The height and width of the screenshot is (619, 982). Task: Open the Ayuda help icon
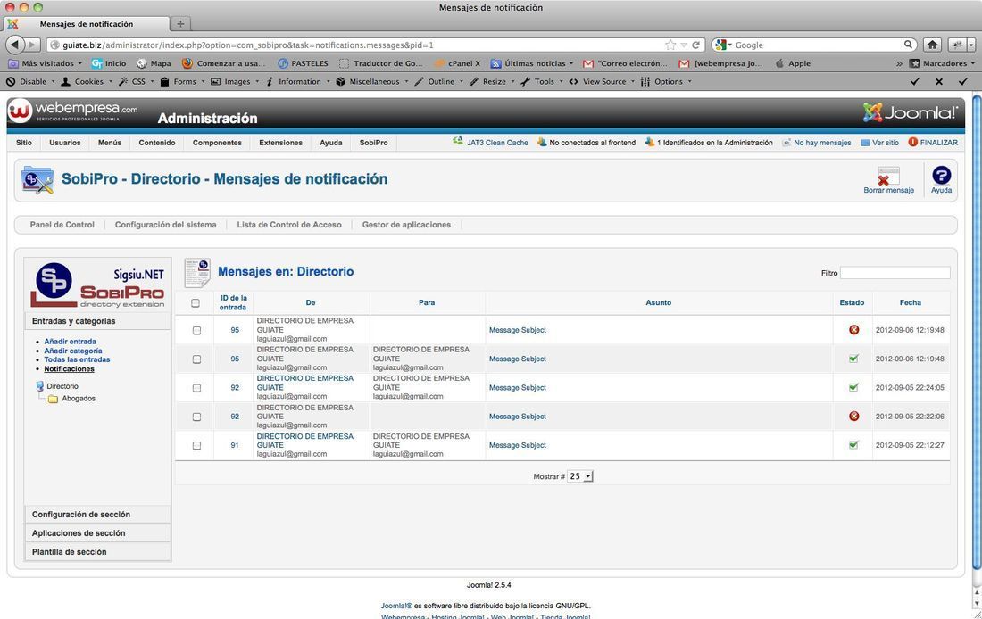click(941, 175)
